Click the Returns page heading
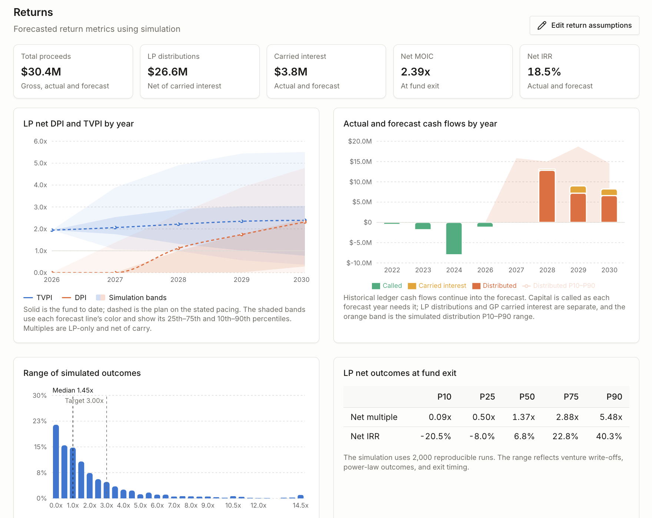Viewport: 652px width, 518px height. (33, 12)
